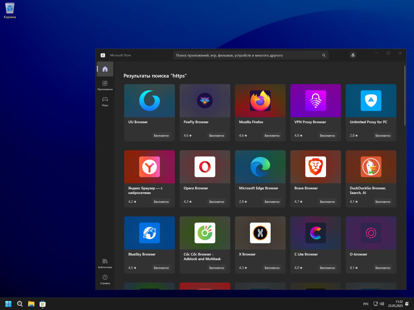Click the taskbar clock showing 11:32
This screenshot has width=414, height=310.
(395, 304)
